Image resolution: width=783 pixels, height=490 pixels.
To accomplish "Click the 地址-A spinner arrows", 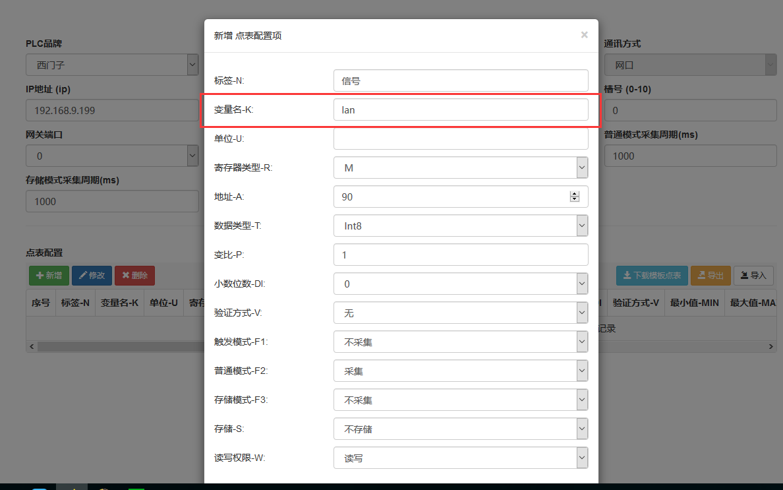I will pyautogui.click(x=574, y=197).
